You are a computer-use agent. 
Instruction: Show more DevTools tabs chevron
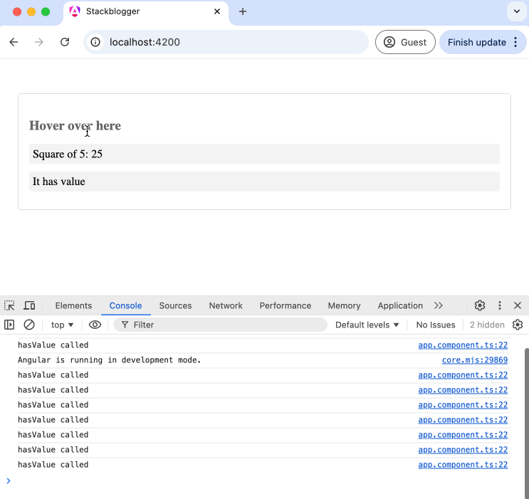tap(439, 305)
